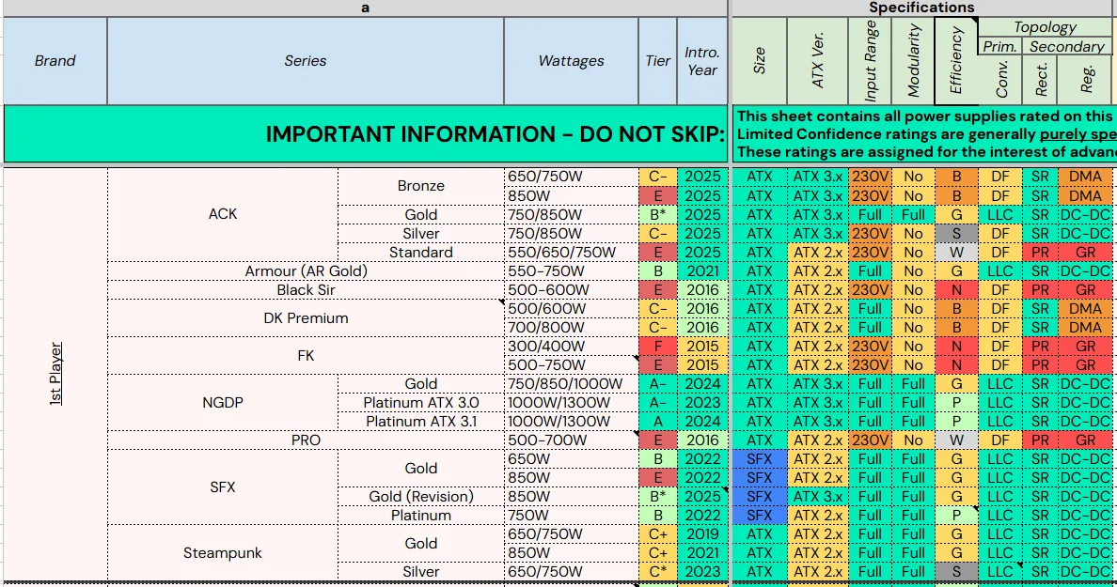The width and height of the screenshot is (1117, 587).
Task: Select the C* tier cell
Action: pyautogui.click(x=657, y=571)
